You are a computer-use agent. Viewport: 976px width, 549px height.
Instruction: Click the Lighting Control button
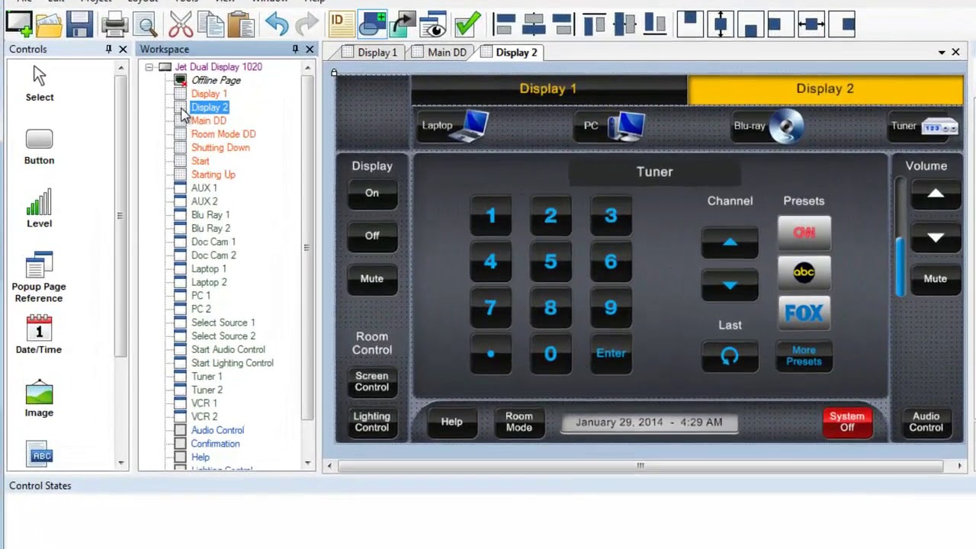[x=371, y=422]
